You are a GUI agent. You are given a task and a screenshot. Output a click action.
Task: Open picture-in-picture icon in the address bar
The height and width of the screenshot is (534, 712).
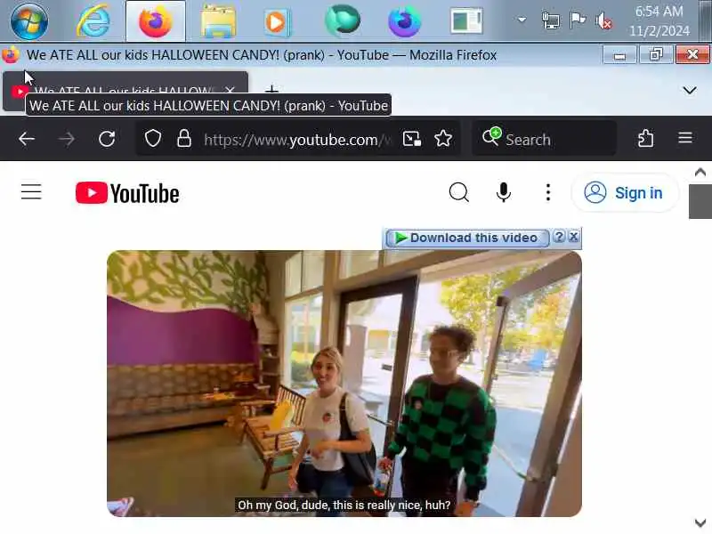pos(412,139)
